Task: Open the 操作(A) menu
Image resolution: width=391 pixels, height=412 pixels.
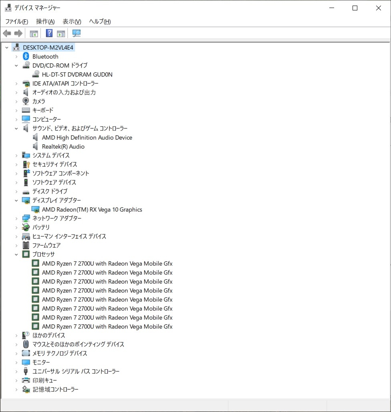Action: click(x=45, y=22)
